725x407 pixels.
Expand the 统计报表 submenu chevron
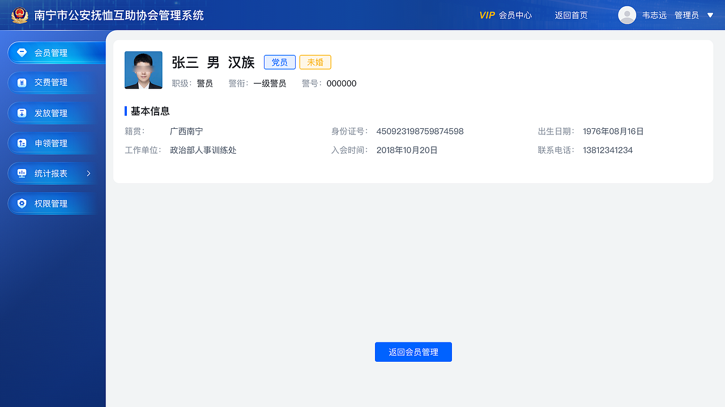88,174
